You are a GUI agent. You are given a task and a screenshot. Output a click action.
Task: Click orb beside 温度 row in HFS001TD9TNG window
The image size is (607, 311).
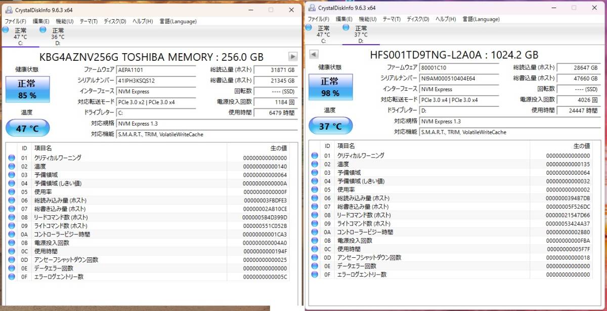click(315, 165)
